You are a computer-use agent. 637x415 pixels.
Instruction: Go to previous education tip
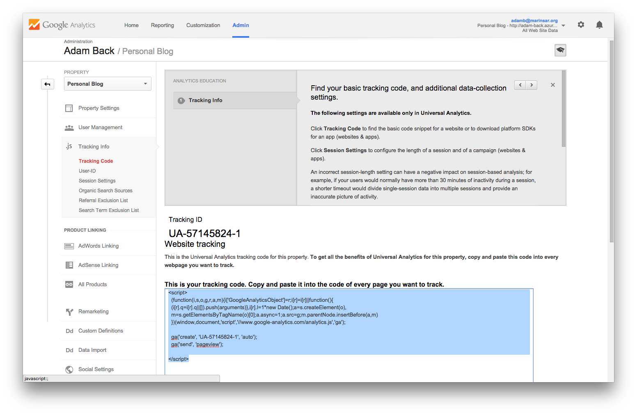click(x=520, y=85)
